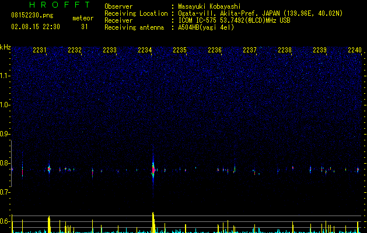Click the meteor count label
Image resolution: width=367 pixels, height=233 pixels.
pos(83,18)
